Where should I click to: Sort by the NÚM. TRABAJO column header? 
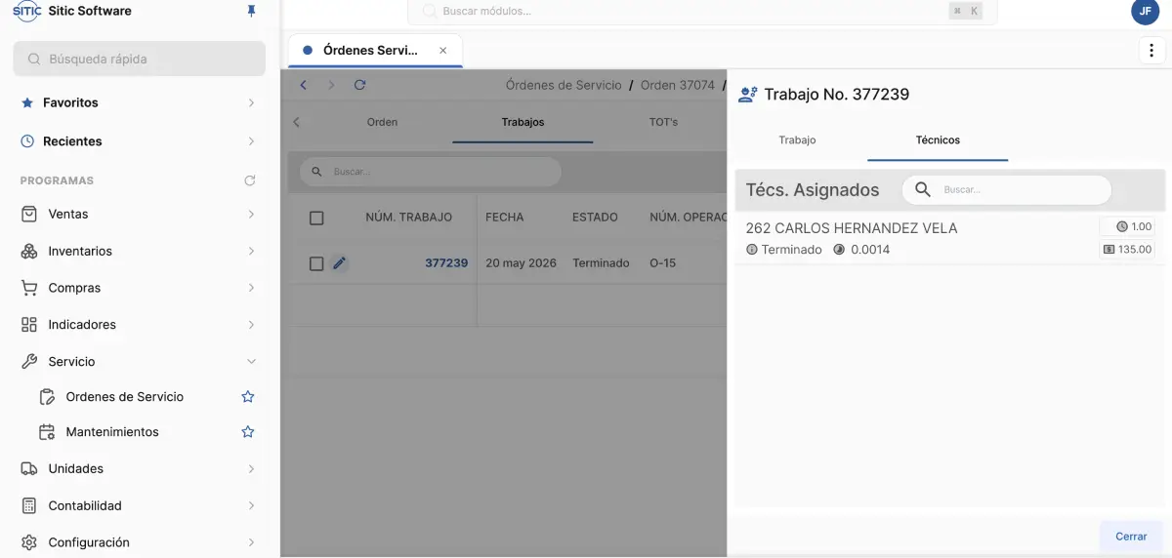click(x=408, y=218)
